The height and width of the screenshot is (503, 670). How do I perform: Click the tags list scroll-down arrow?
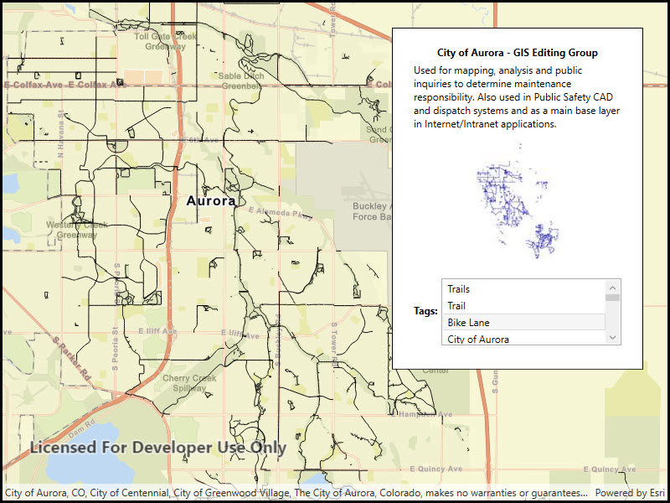pyautogui.click(x=613, y=338)
